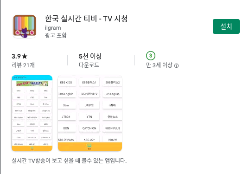This screenshot has width=249, height=174.
Task: Click the CATCH ON channel tile
Action: click(x=89, y=128)
